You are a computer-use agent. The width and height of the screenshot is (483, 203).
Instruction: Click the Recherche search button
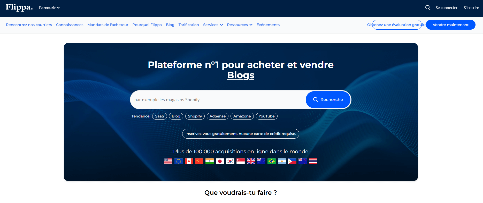328,100
